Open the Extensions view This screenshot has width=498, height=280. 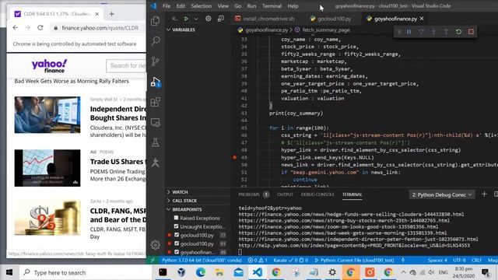pos(156,102)
